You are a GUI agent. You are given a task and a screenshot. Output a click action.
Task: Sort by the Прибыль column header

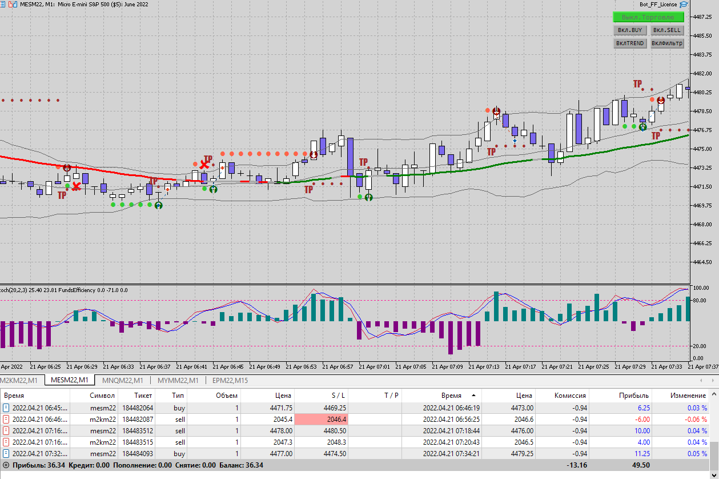pyautogui.click(x=621, y=395)
